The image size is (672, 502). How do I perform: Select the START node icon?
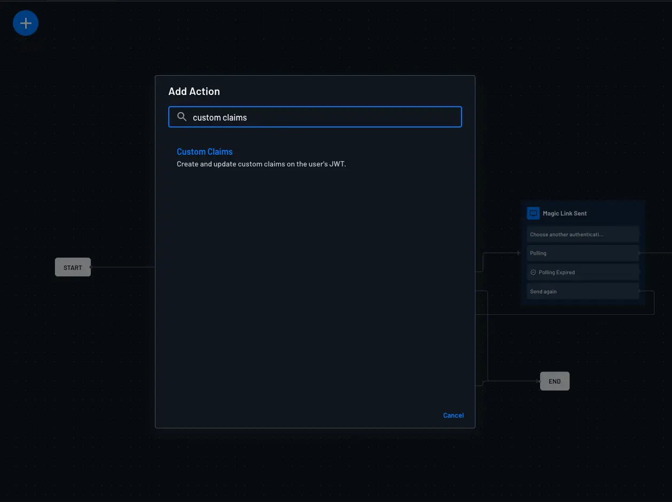(72, 267)
